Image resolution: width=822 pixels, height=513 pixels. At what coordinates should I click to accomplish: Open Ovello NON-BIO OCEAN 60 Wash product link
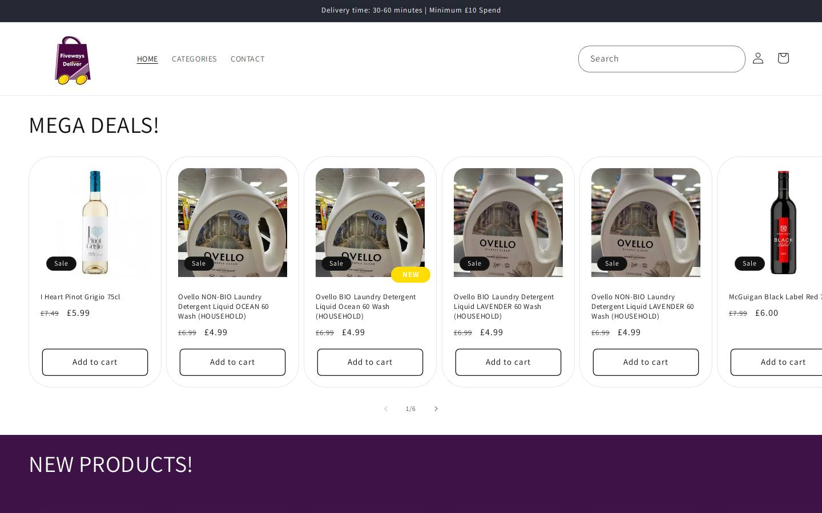click(x=224, y=307)
